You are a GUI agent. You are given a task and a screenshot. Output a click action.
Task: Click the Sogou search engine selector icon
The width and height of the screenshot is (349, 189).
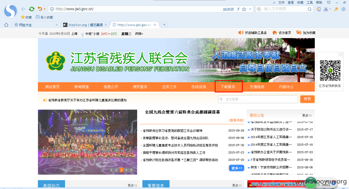point(259,9)
